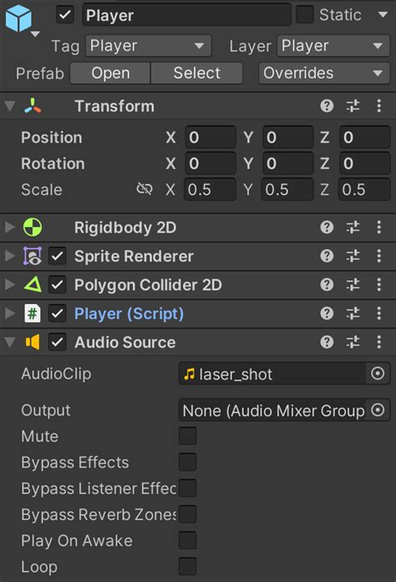Disable the Audio Source component checkbox

(x=58, y=343)
